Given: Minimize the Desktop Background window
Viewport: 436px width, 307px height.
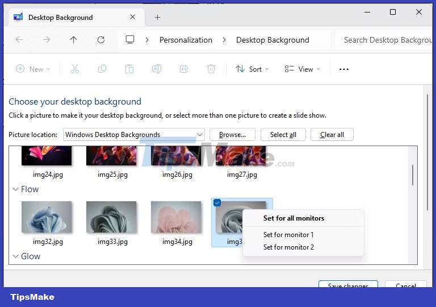Looking at the screenshot, I should [367, 13].
